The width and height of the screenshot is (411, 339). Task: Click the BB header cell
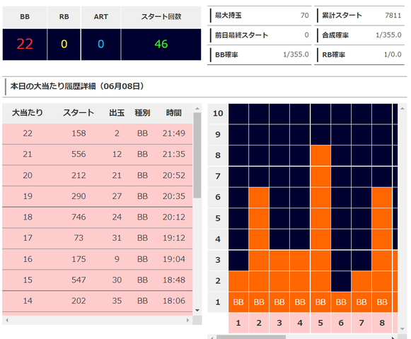(x=25, y=17)
